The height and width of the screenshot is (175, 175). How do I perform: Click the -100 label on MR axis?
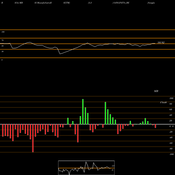pyautogui.click(x=171, y=154)
